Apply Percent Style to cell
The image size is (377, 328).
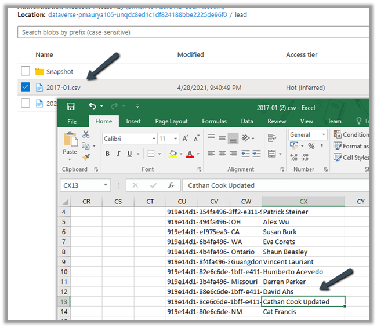click(311, 146)
